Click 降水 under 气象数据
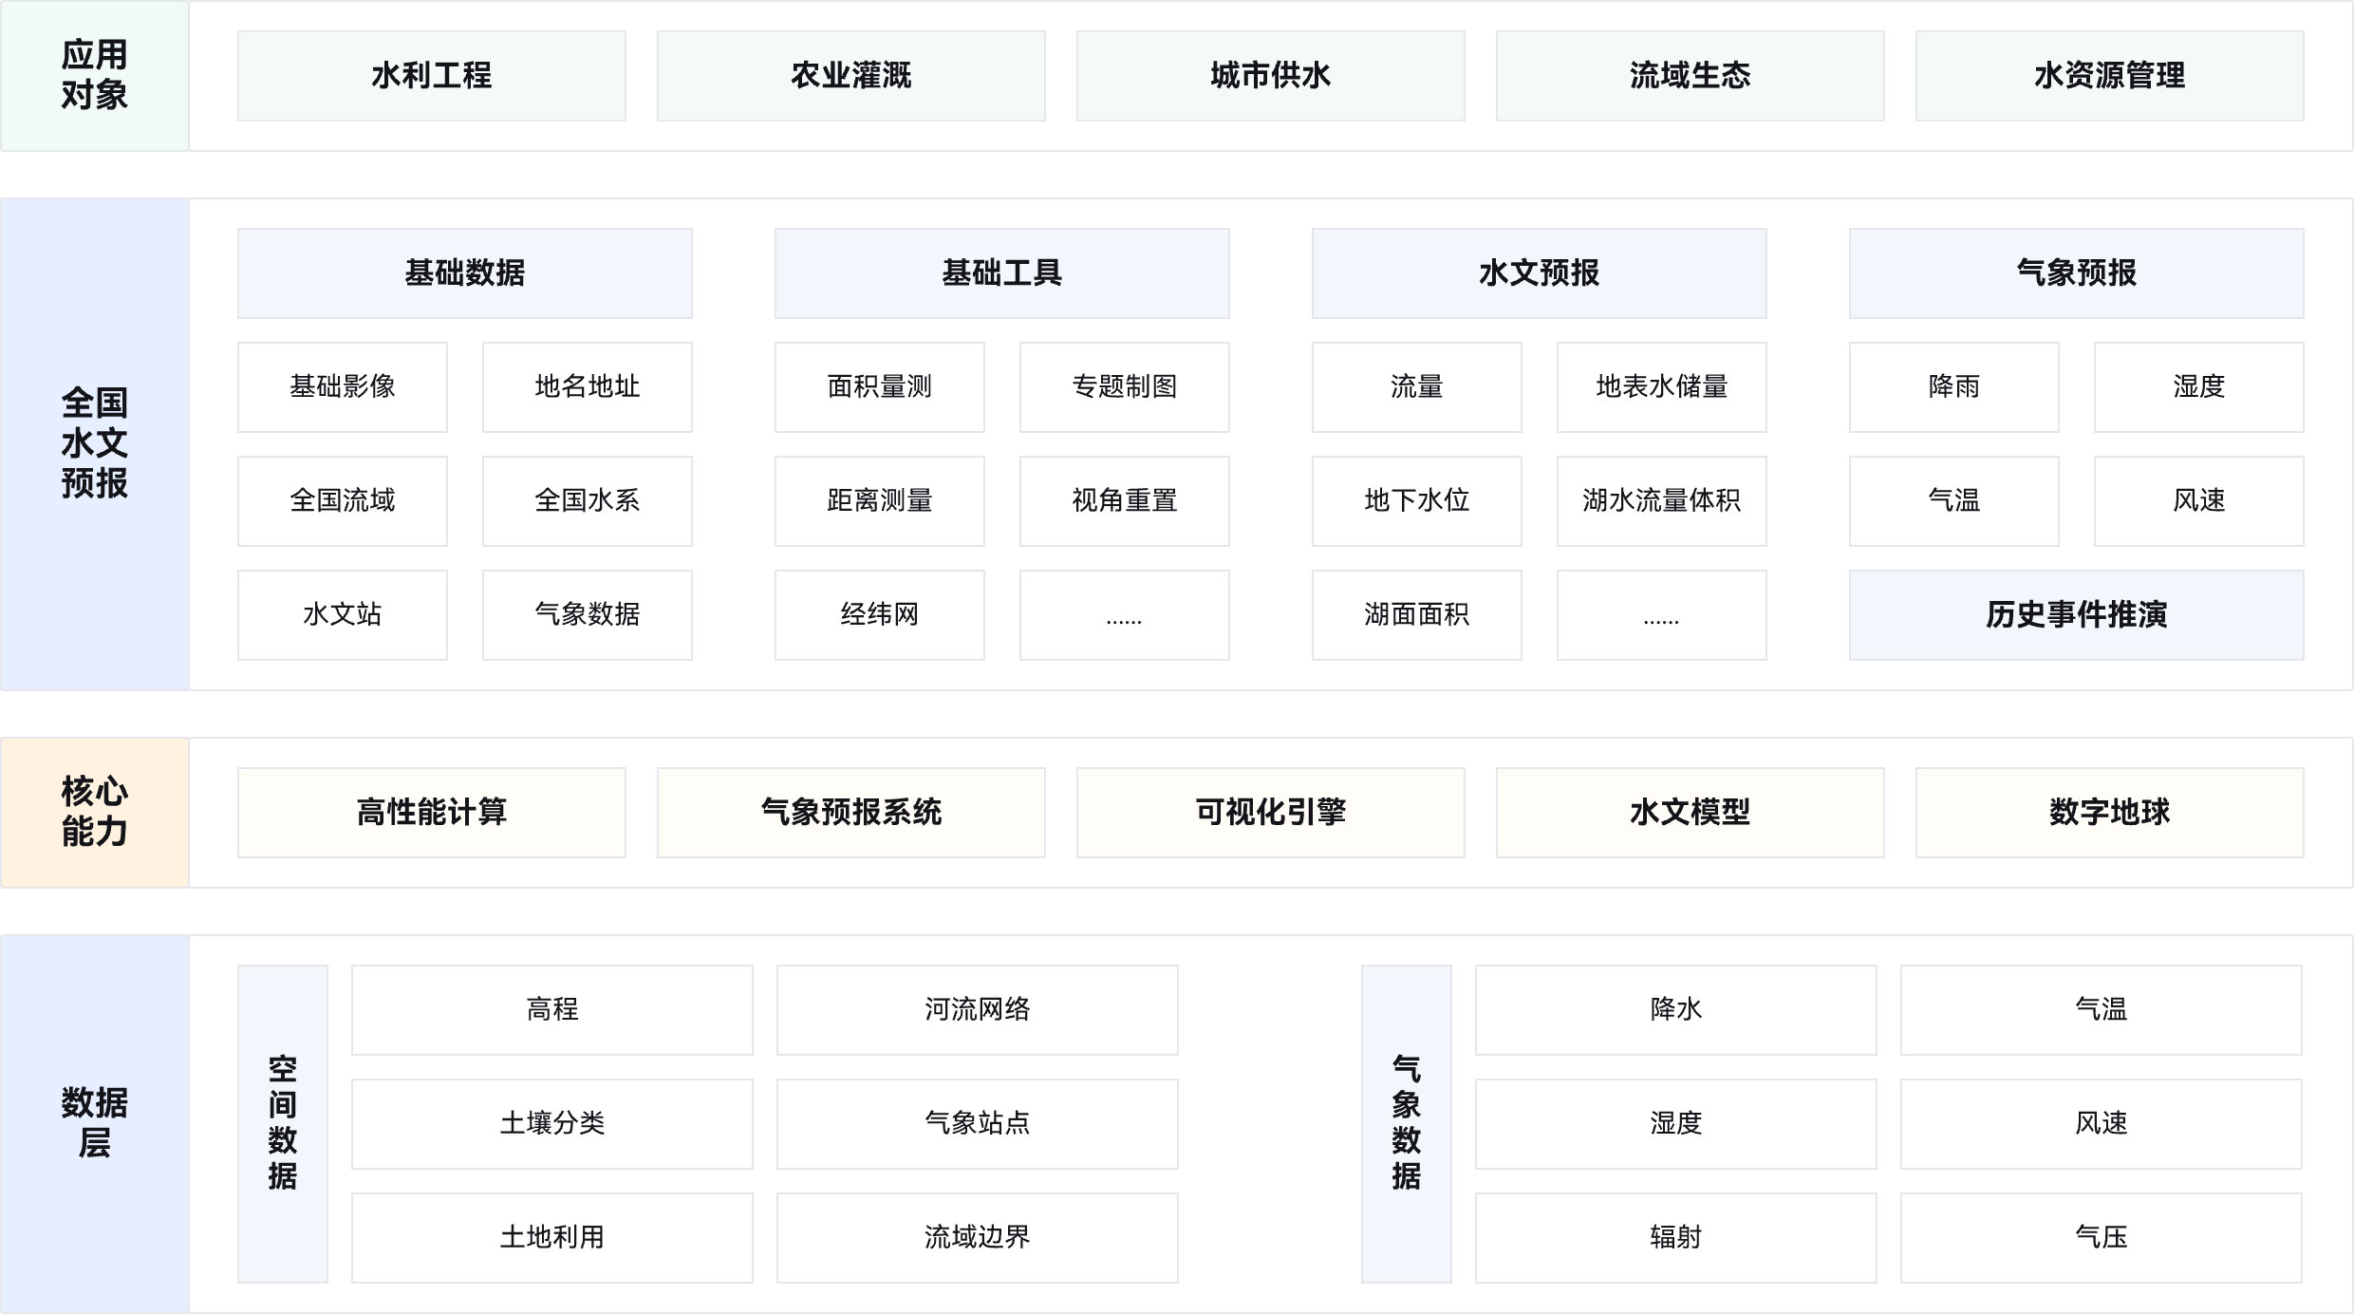2354x1314 pixels. [1675, 1010]
